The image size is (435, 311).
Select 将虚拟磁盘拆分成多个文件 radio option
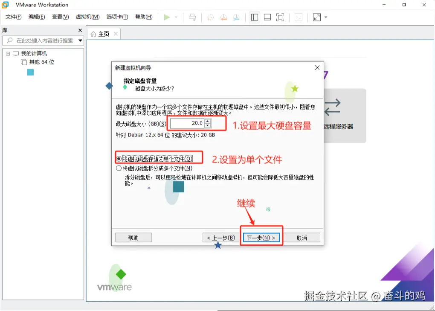coord(154,169)
